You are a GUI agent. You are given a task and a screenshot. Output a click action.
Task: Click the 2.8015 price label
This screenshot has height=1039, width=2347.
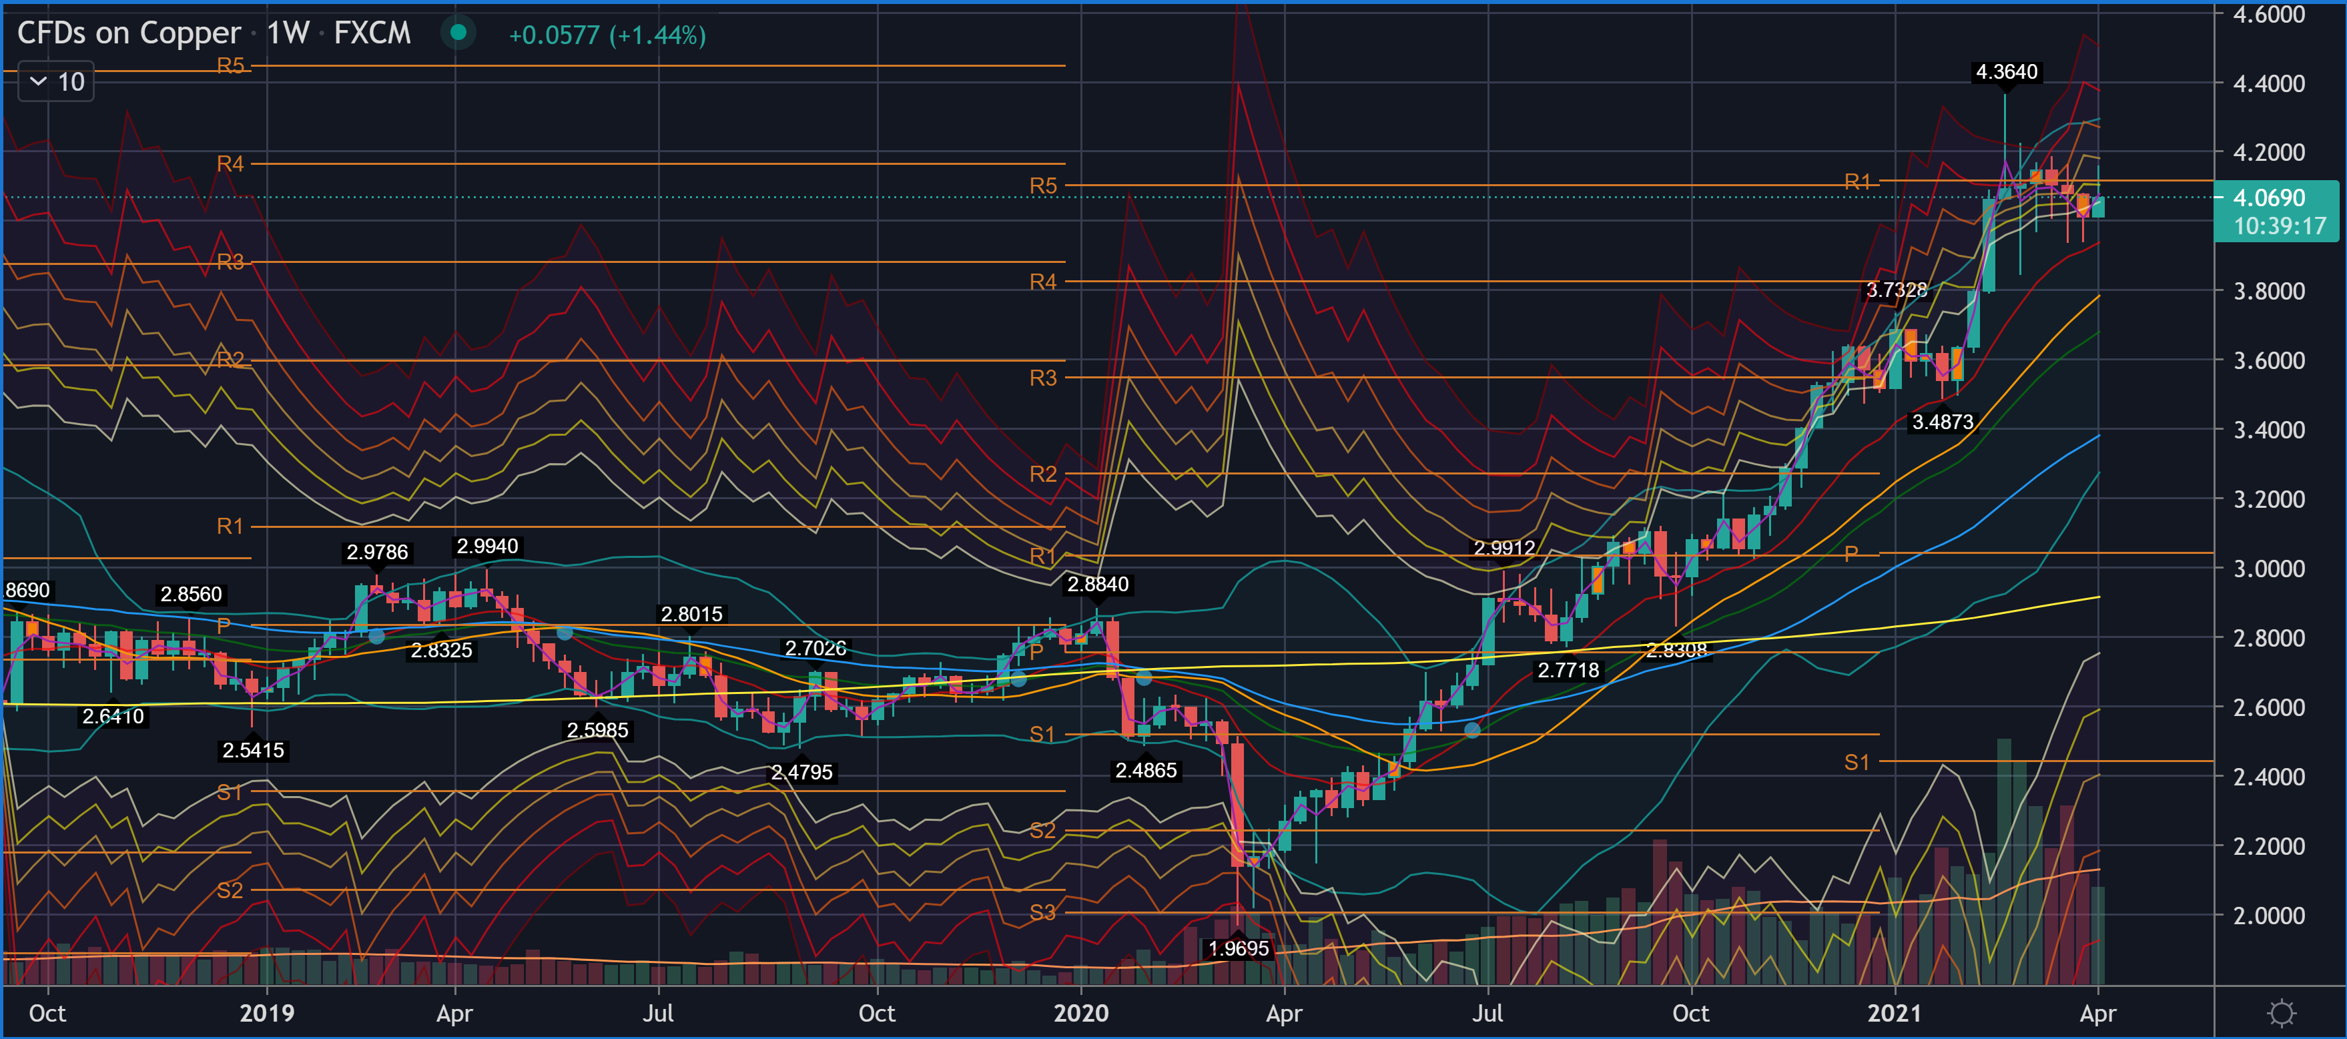(x=691, y=615)
